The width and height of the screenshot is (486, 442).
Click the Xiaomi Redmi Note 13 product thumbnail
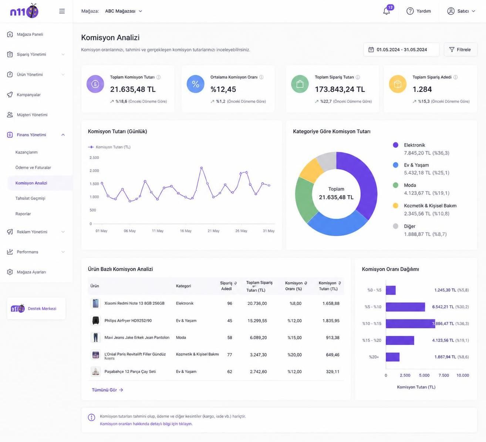(x=96, y=304)
